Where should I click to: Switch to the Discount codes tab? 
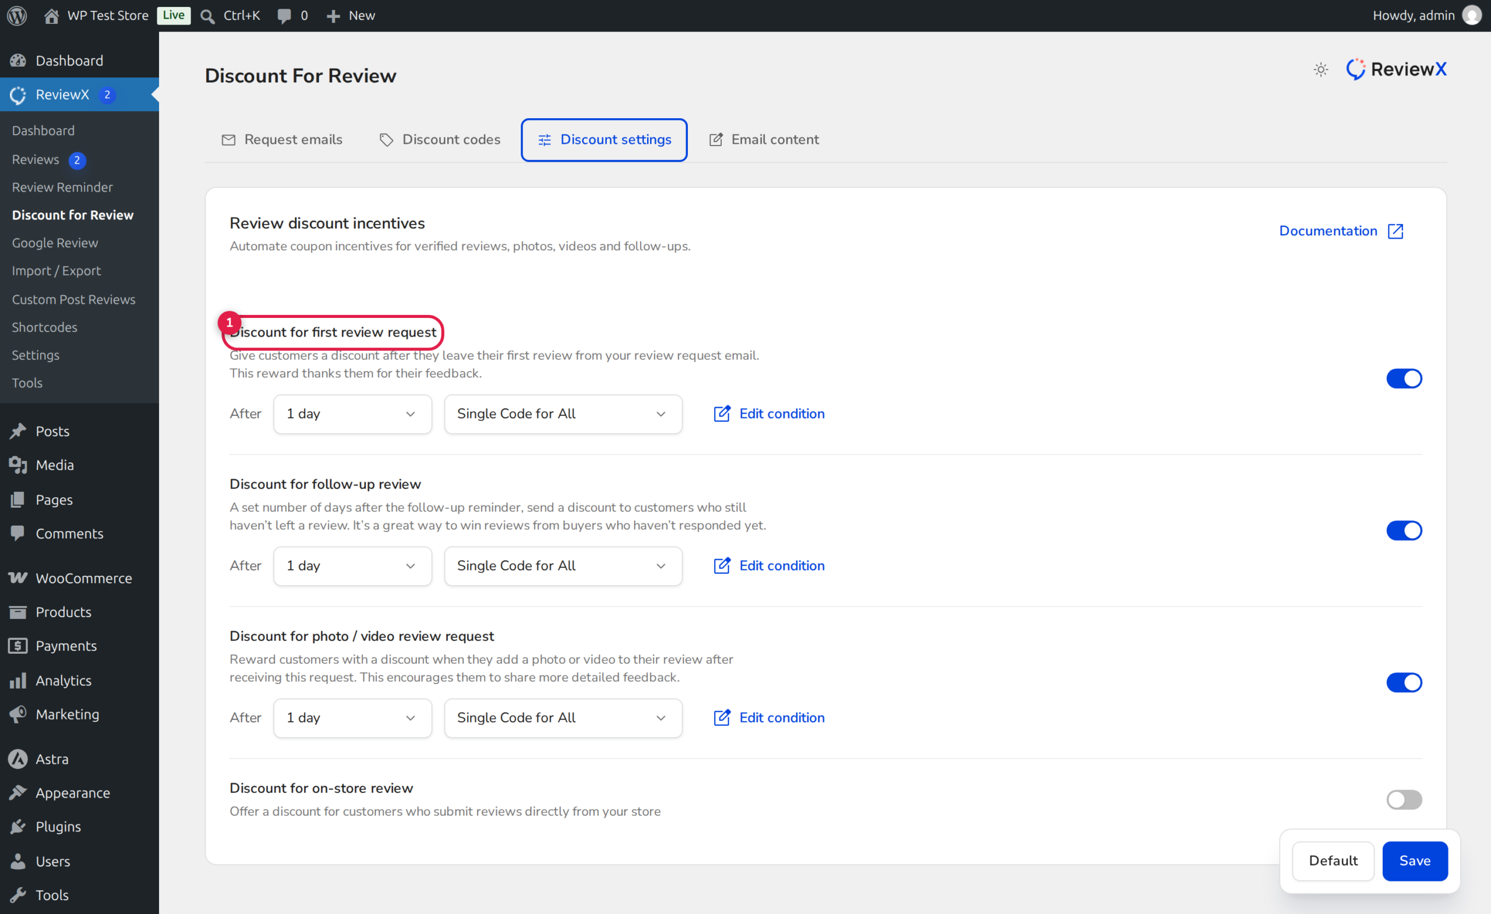440,140
